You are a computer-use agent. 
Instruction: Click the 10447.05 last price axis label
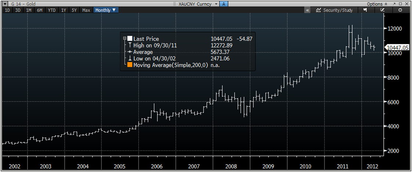click(x=398, y=47)
